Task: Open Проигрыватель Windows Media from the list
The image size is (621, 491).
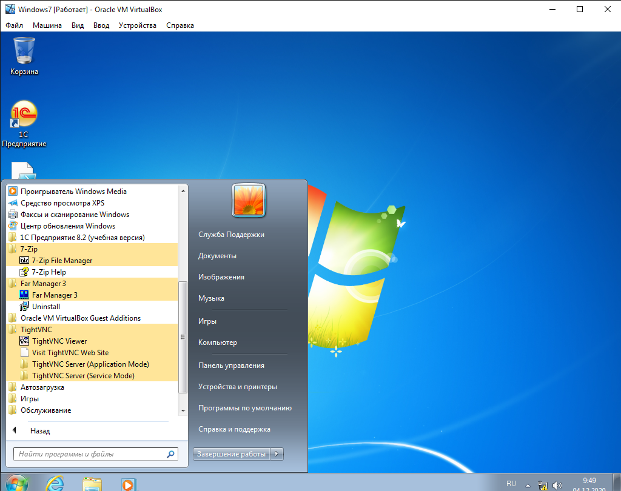Action: tap(73, 192)
